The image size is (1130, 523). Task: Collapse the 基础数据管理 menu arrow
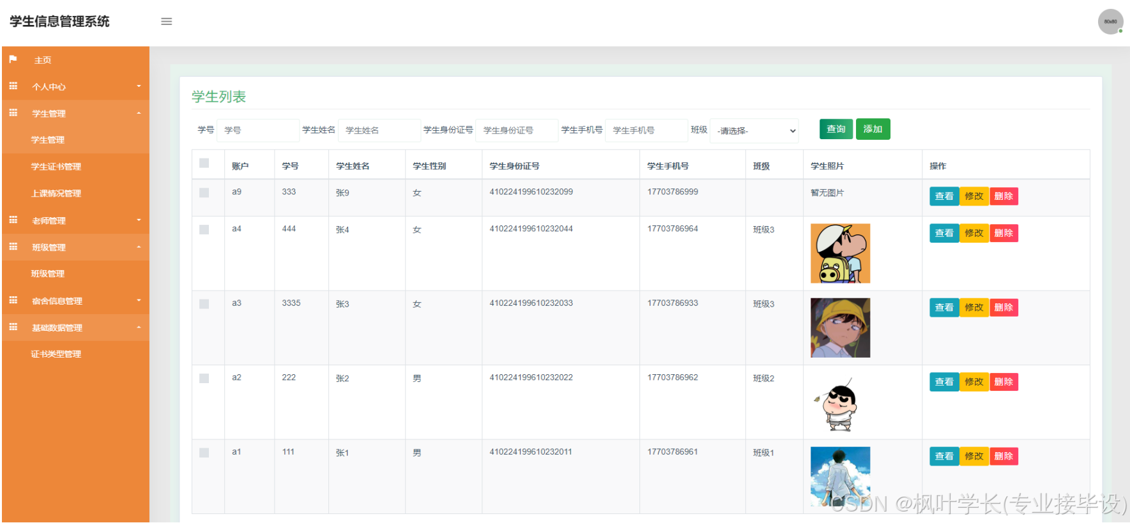139,328
